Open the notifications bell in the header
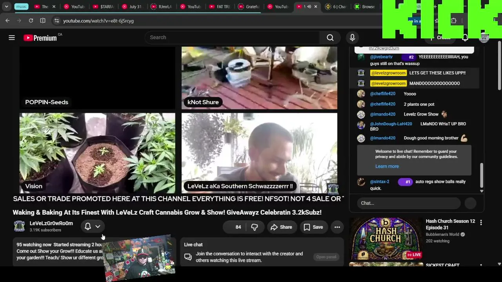Image resolution: width=502 pixels, height=282 pixels. point(465,38)
